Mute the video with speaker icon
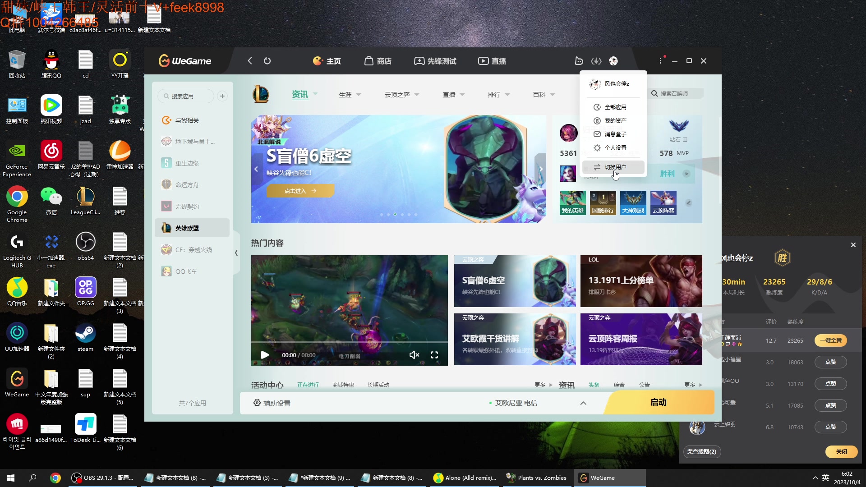This screenshot has width=866, height=487. [x=415, y=355]
